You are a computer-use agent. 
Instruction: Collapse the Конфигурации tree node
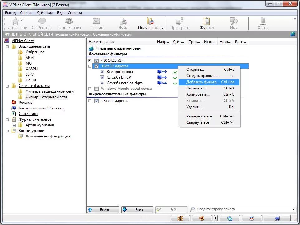tap(7, 131)
